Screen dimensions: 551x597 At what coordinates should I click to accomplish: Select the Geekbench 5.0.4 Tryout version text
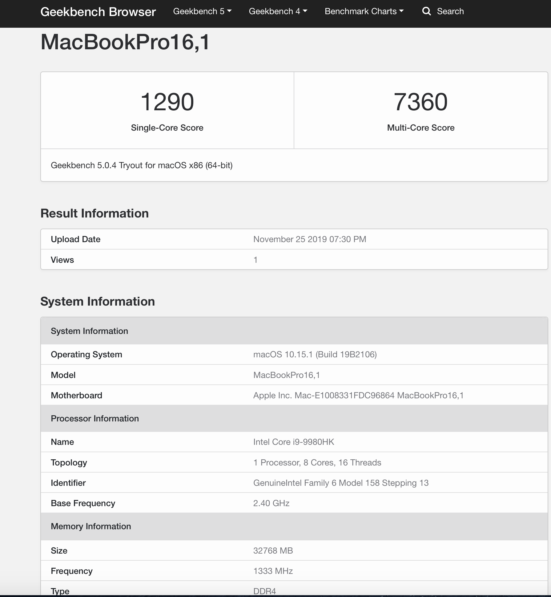click(x=142, y=165)
